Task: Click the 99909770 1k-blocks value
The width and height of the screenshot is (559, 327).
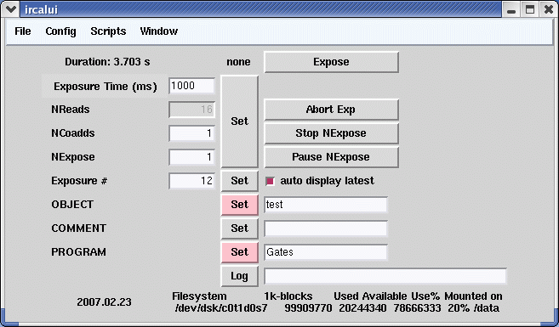Action: (x=308, y=308)
